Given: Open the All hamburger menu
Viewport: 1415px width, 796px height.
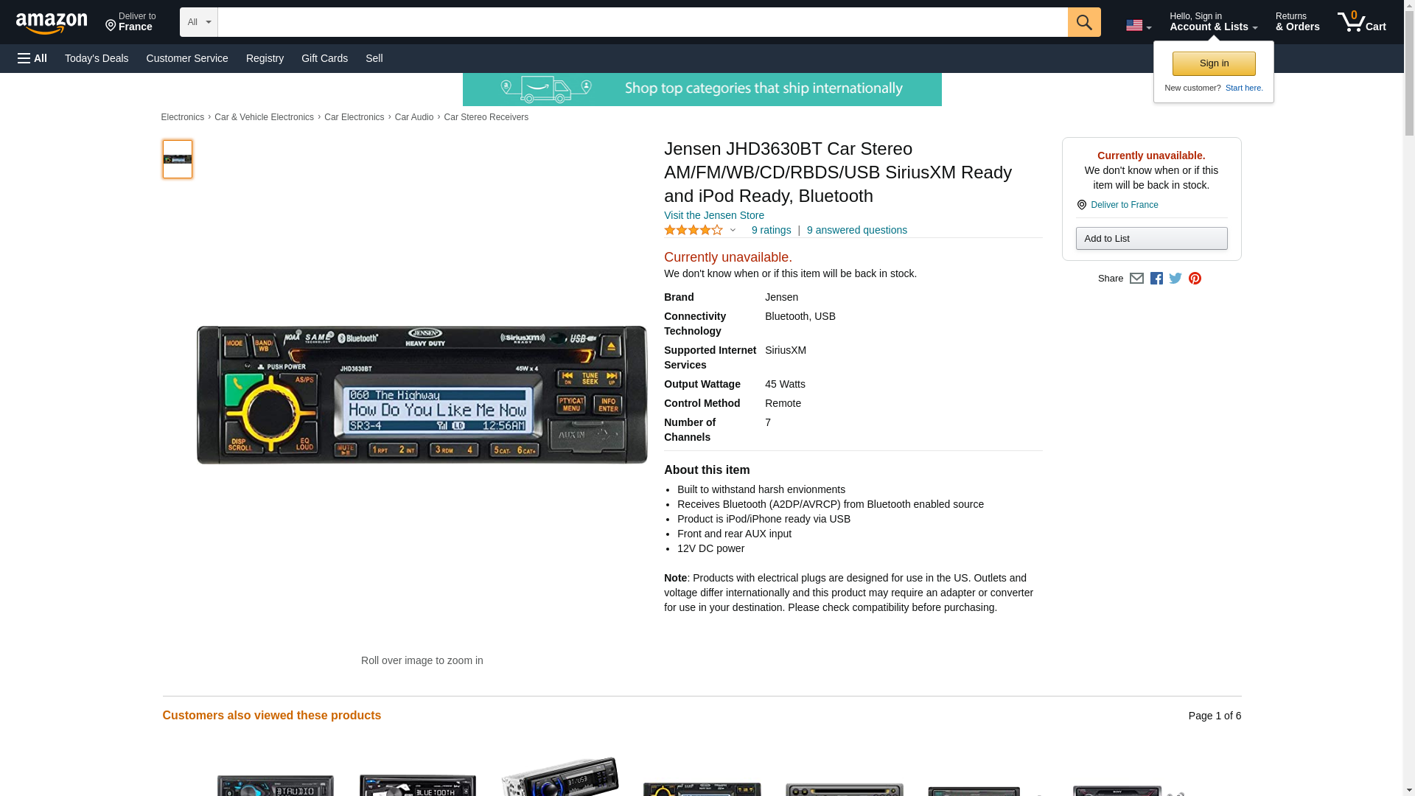Looking at the screenshot, I should tap(32, 58).
